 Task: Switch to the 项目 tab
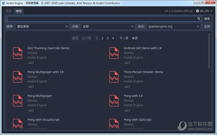click(8, 11)
